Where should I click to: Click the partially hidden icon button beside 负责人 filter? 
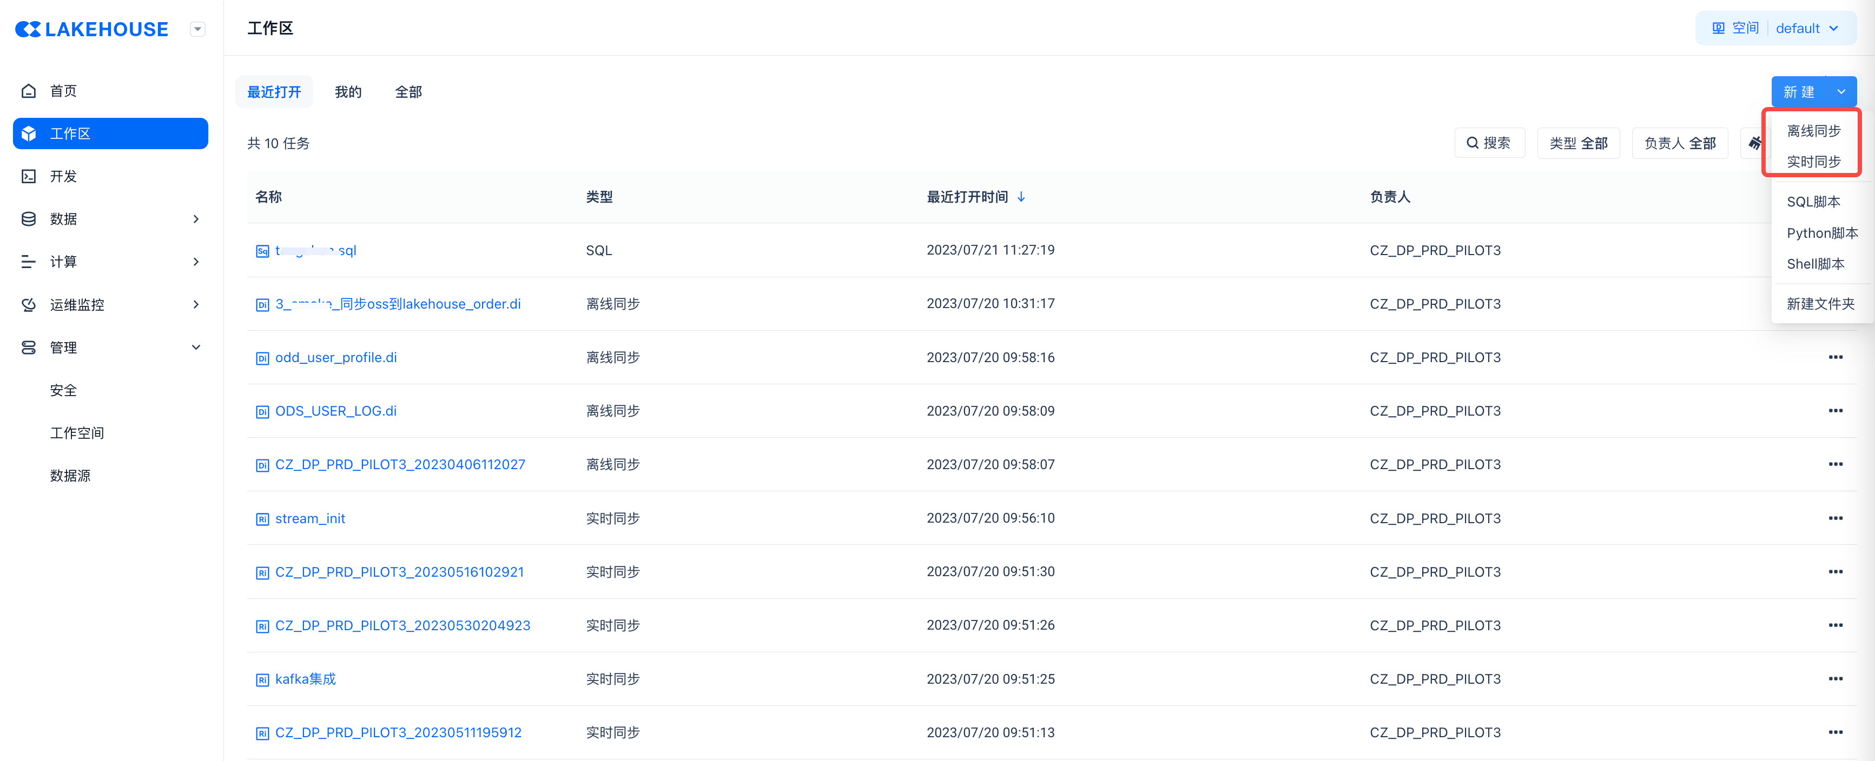click(x=1754, y=143)
